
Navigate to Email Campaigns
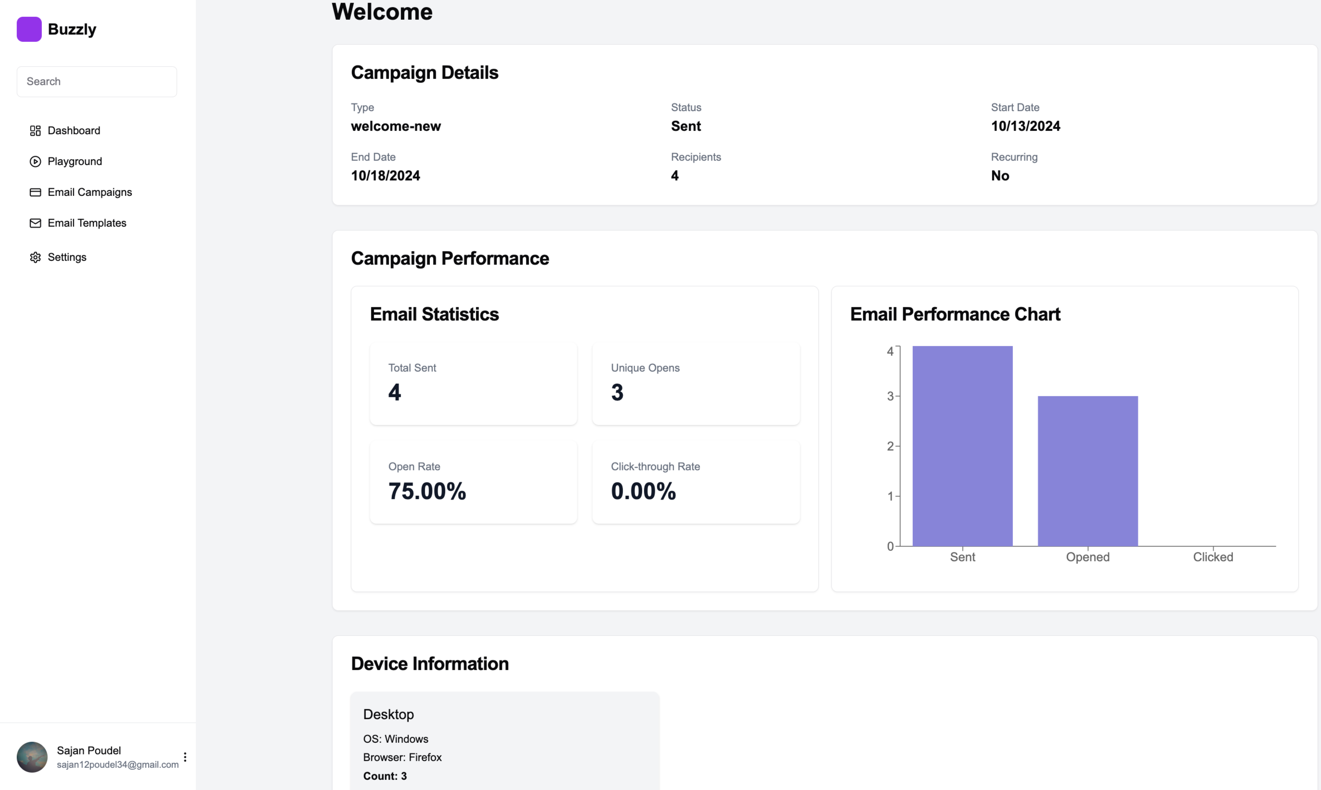tap(90, 192)
